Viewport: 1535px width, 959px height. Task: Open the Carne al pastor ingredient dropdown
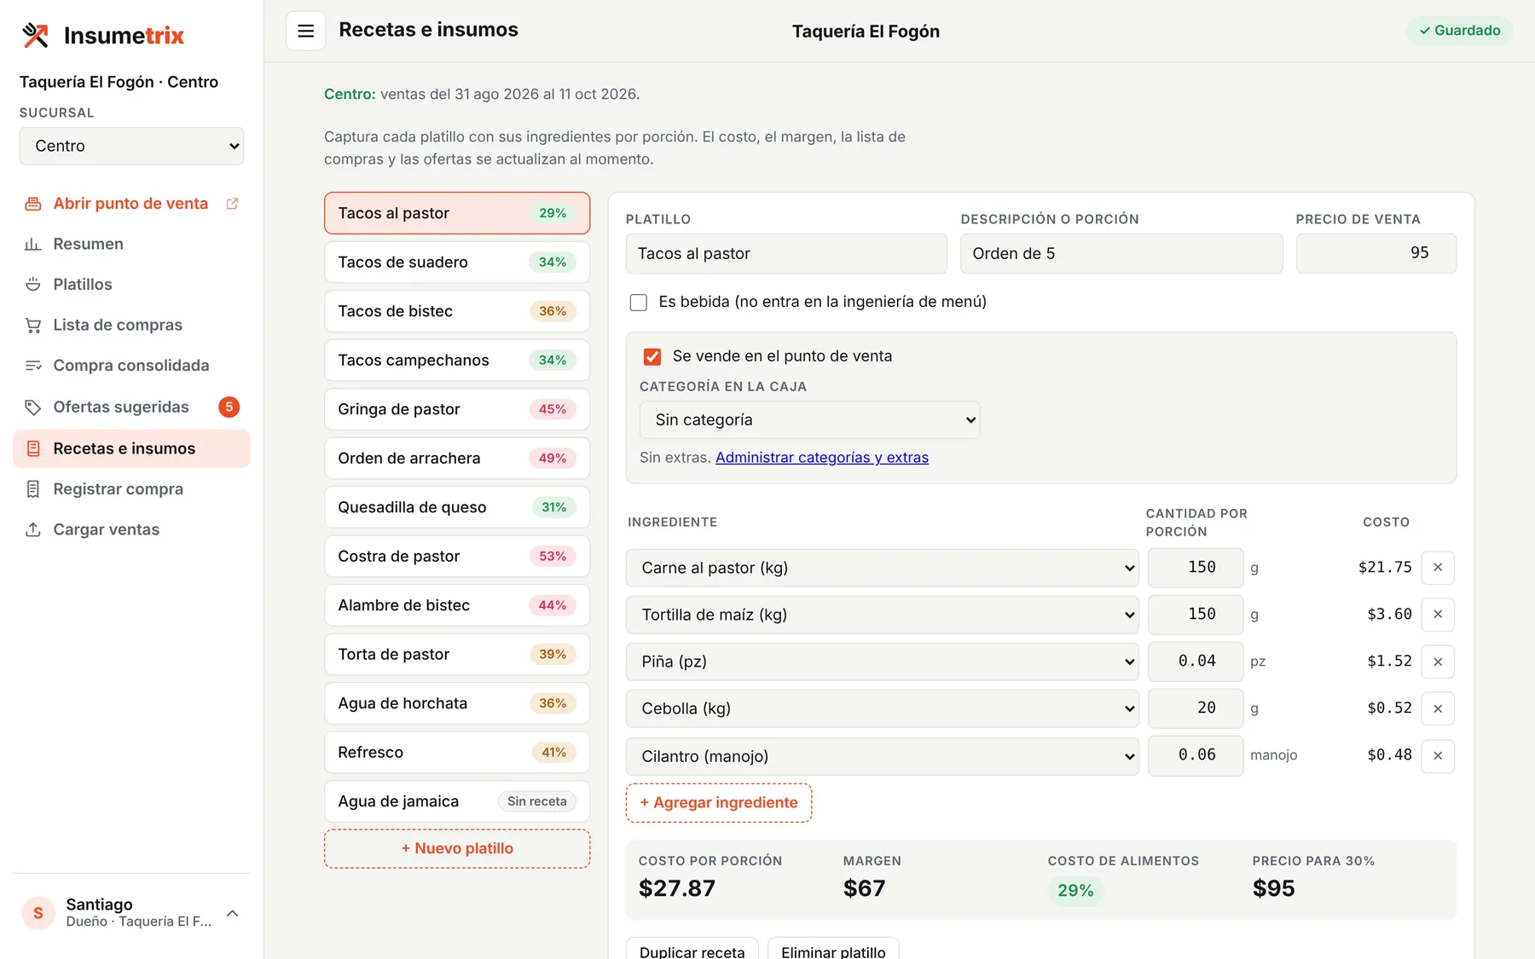[882, 568]
